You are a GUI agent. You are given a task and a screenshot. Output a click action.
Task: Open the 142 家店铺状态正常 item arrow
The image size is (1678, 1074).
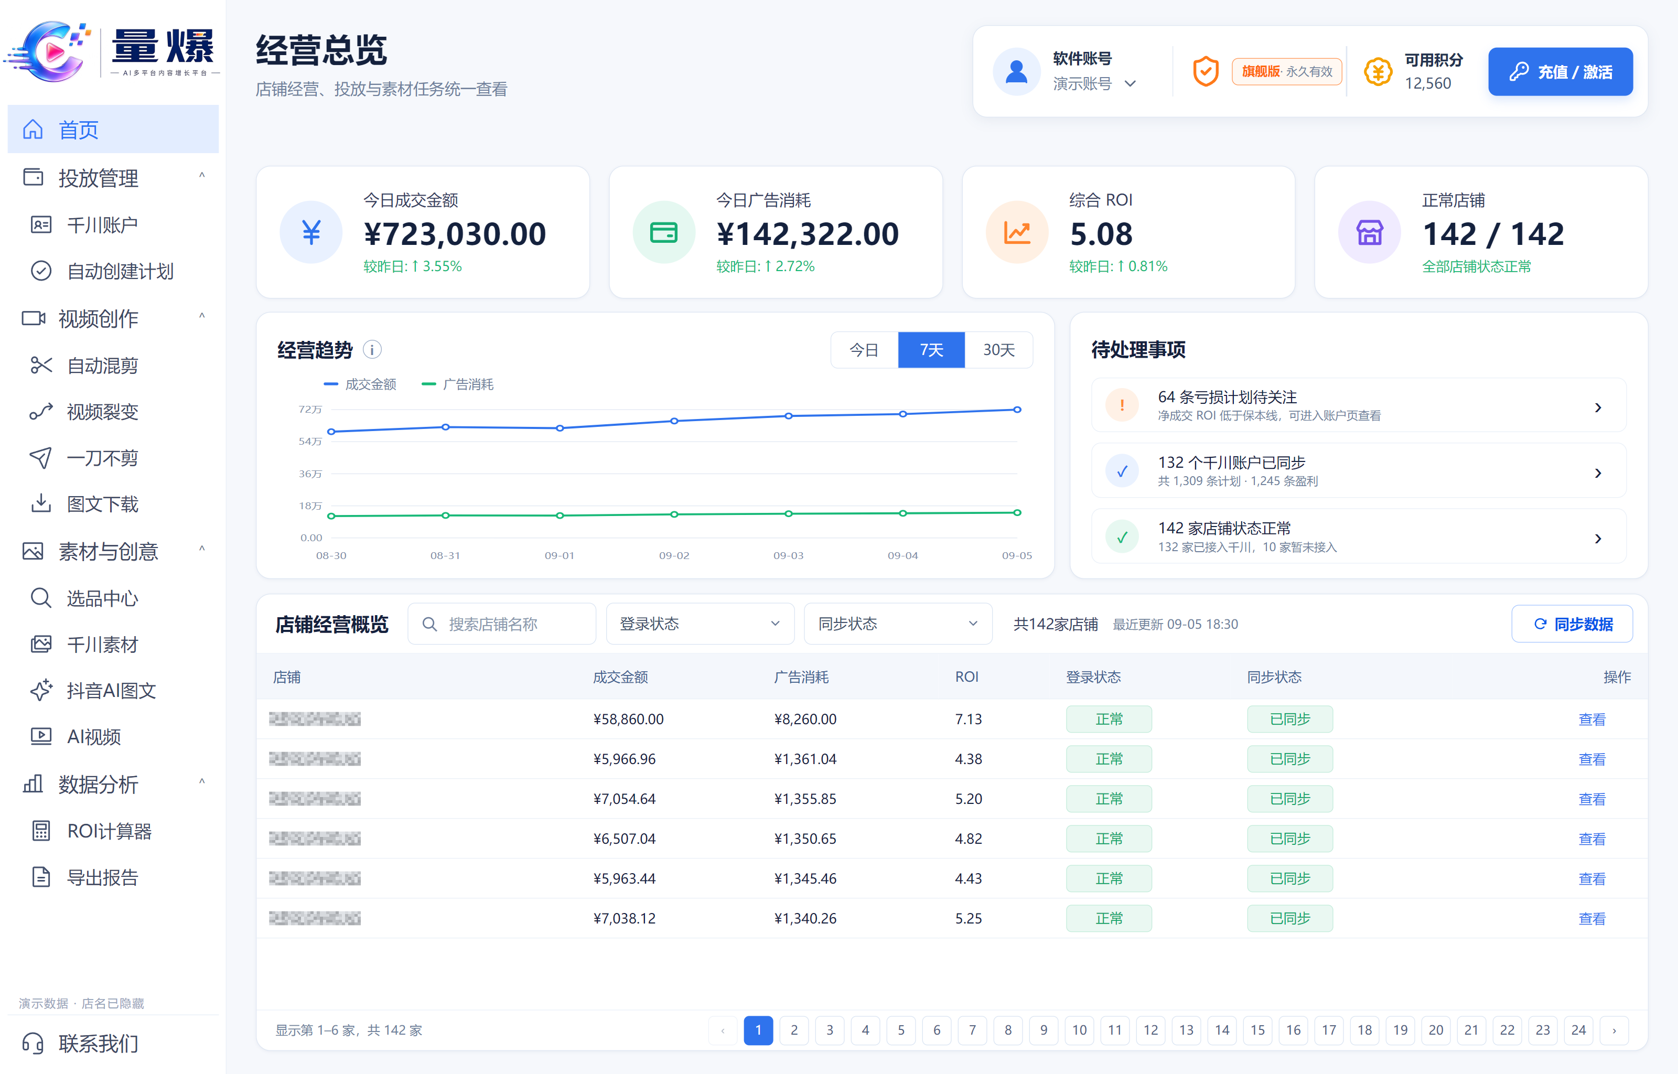click(1598, 539)
